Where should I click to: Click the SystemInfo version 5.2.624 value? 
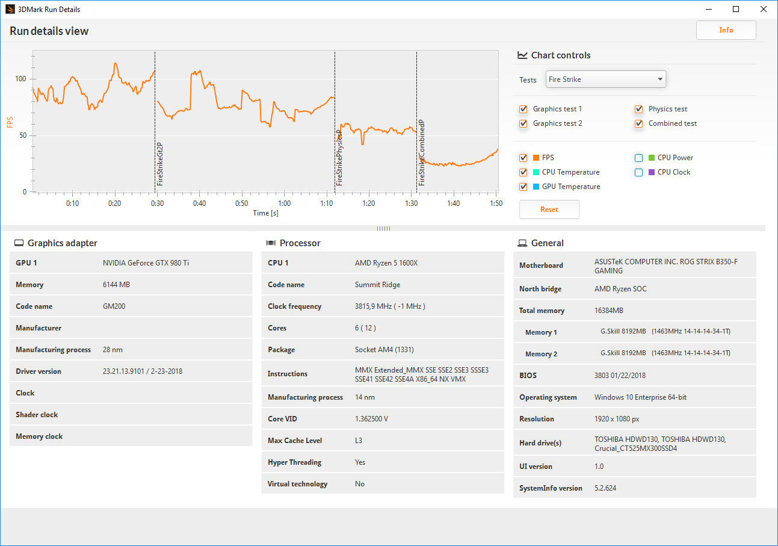(x=605, y=488)
